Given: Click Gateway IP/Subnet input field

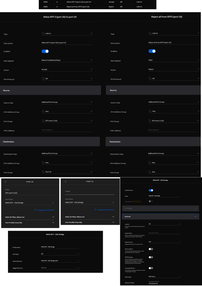Looking at the screenshot, I should click(164, 283).
